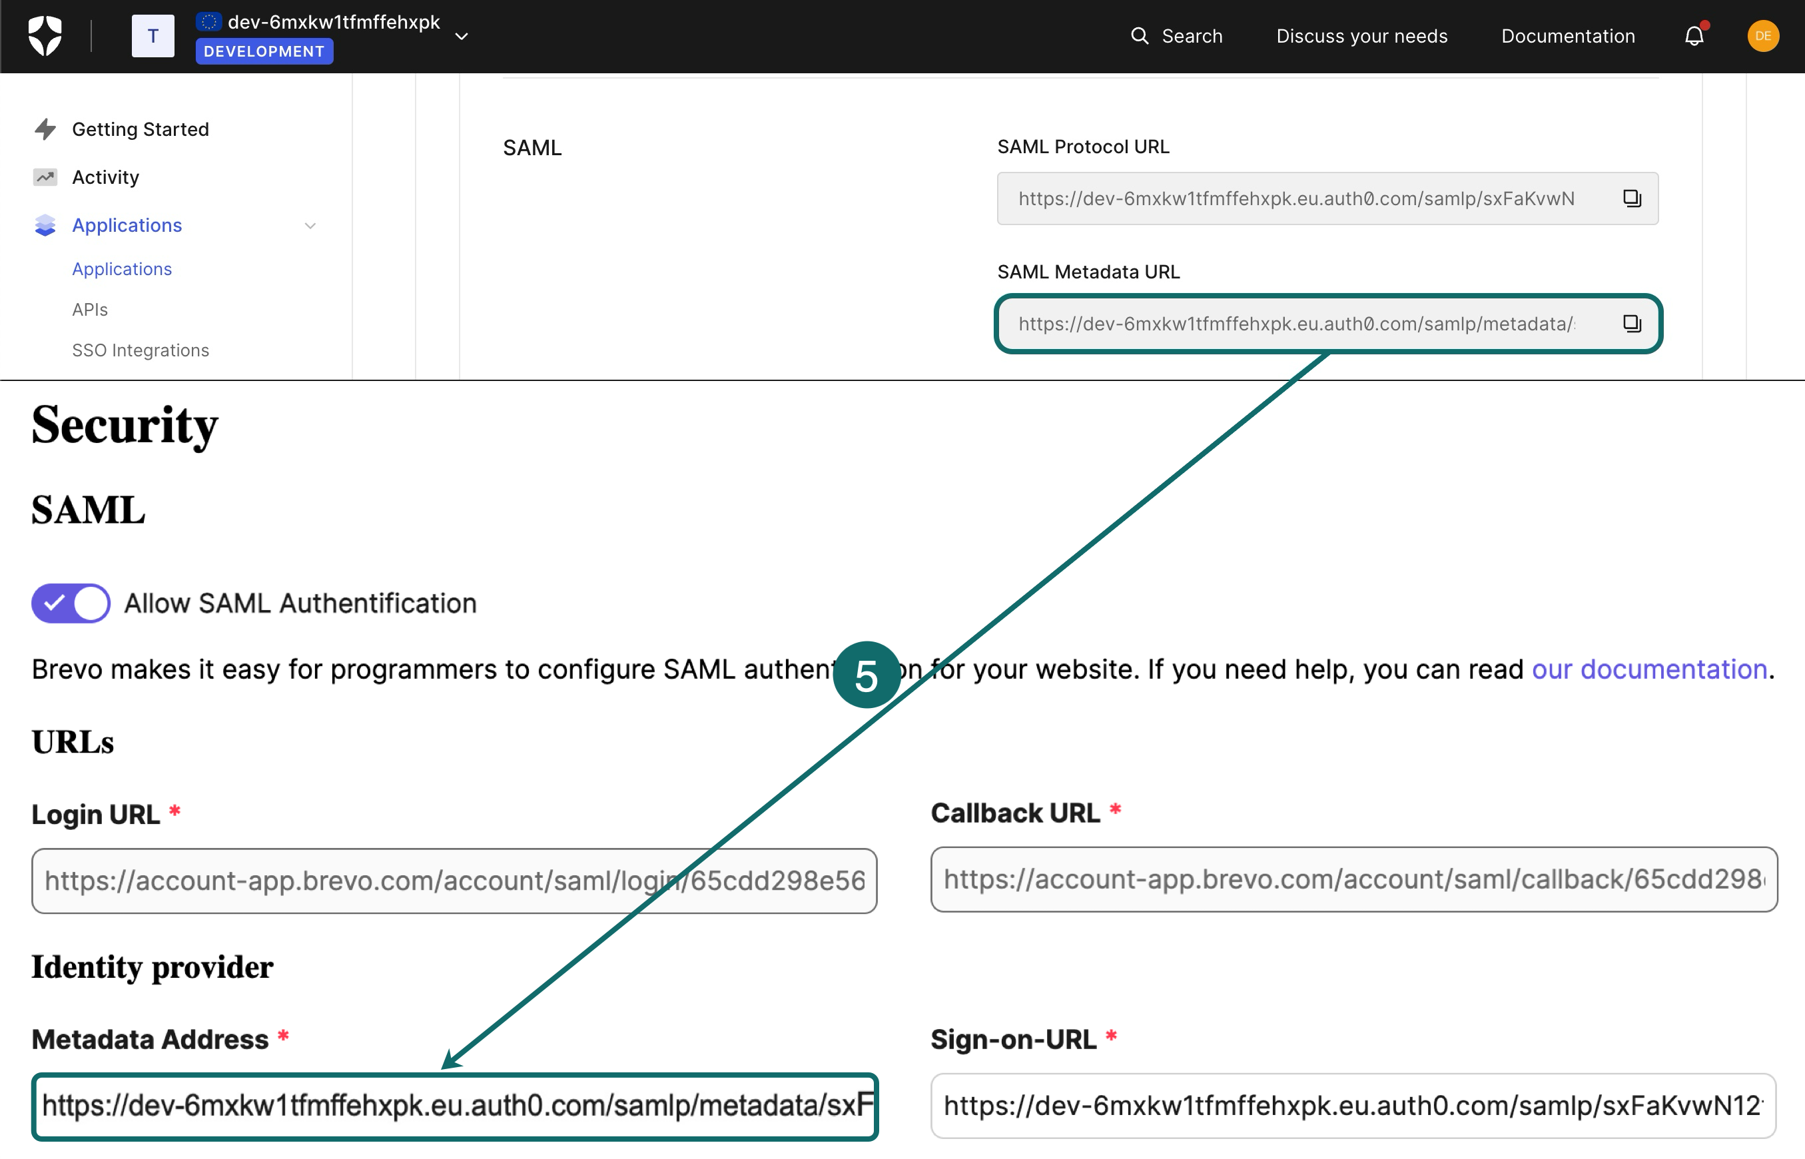Open Documentation in the top navigation
This screenshot has height=1159, width=1805.
click(1567, 35)
